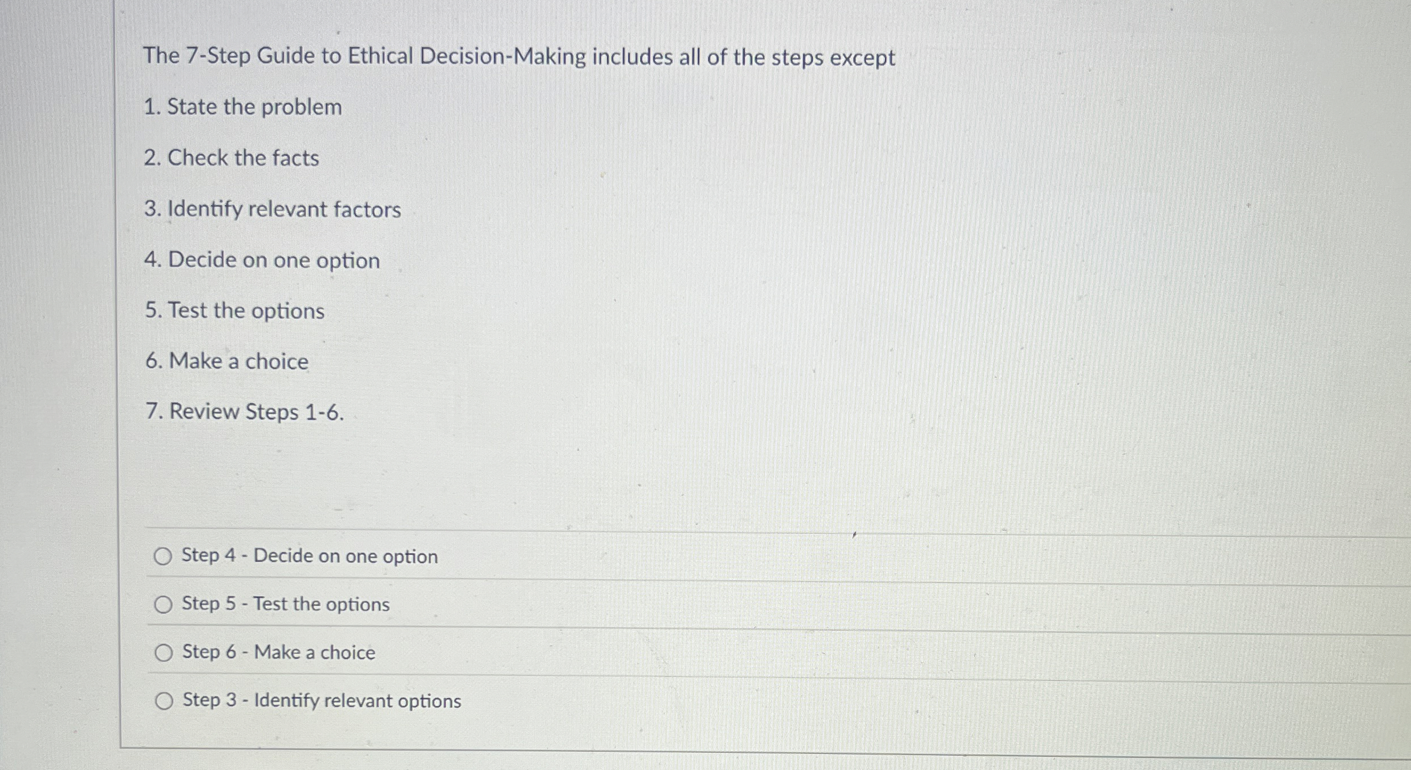Click the answer text 'Step 6 - Make a choice'

tap(277, 652)
